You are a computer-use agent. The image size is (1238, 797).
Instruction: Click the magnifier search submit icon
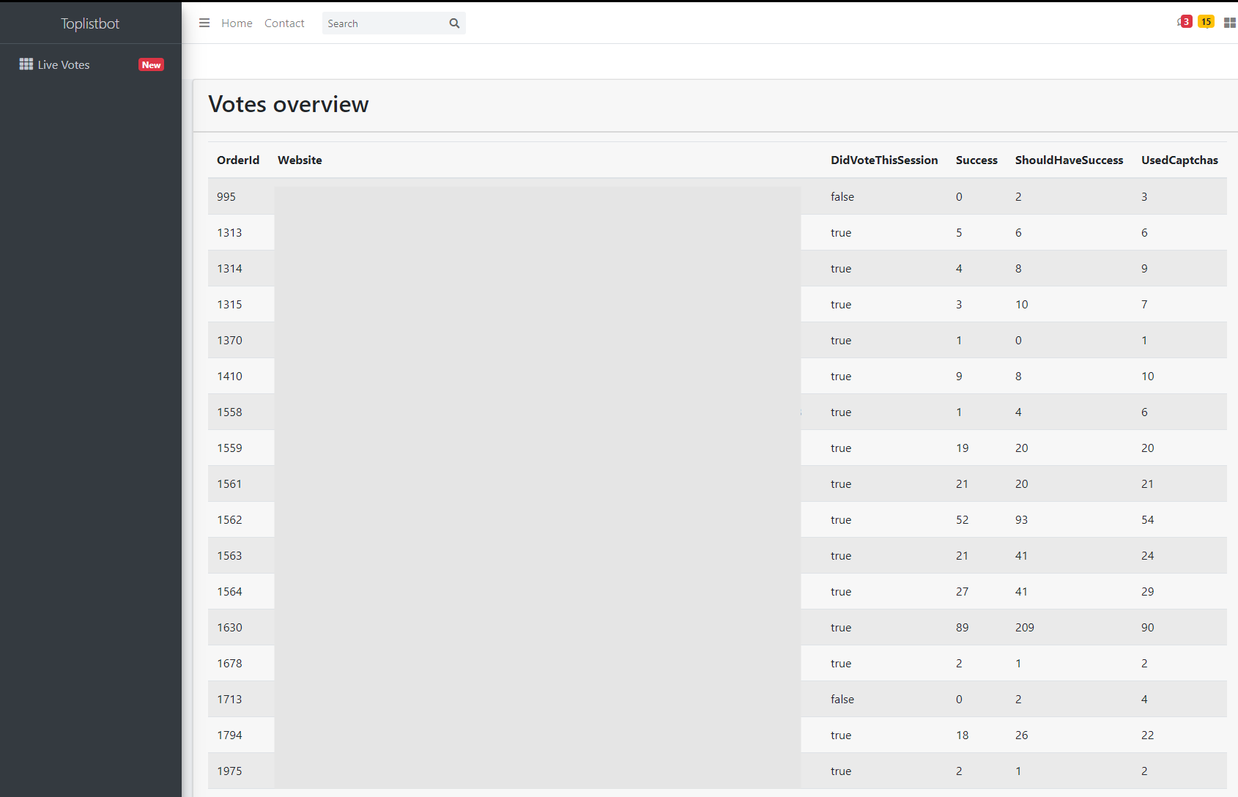click(x=454, y=23)
